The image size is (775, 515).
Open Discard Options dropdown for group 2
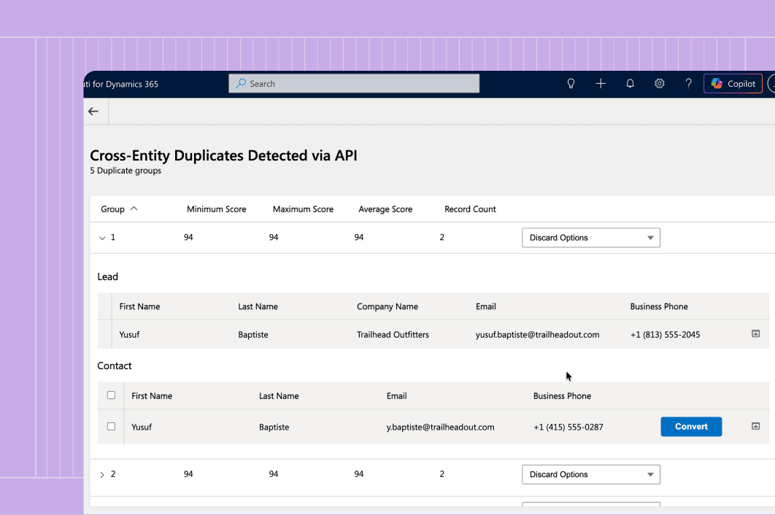pos(591,474)
